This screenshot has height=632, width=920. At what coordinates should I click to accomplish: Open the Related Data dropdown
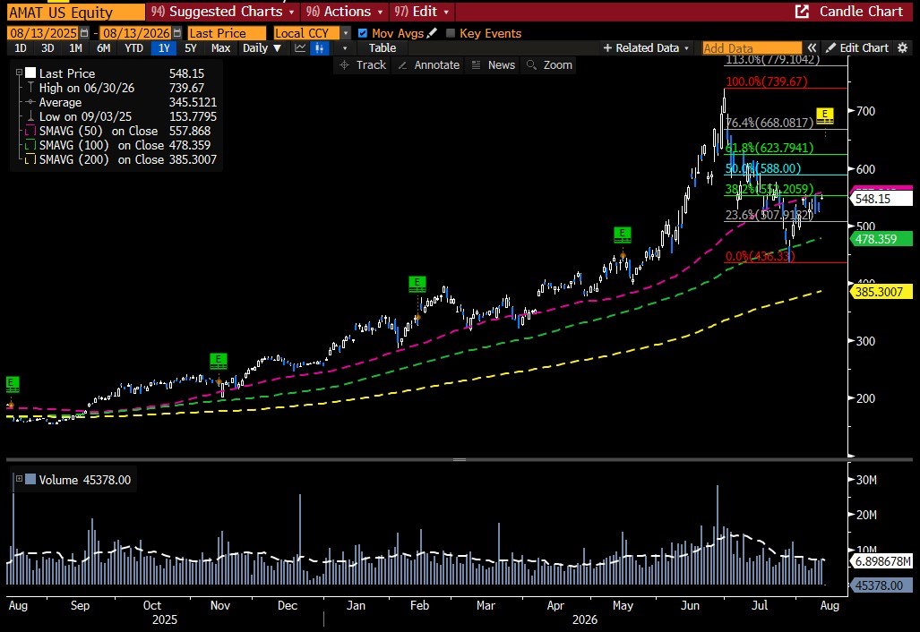click(645, 48)
